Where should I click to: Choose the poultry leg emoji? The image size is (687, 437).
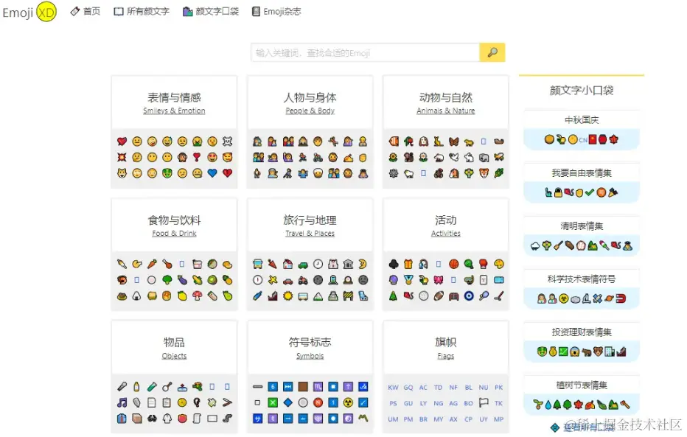[167, 264]
